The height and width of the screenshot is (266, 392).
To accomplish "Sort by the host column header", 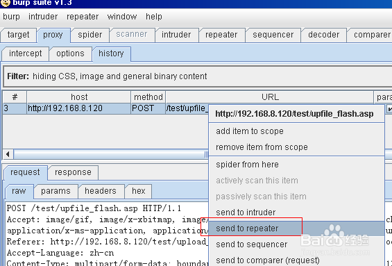I will [x=79, y=97].
